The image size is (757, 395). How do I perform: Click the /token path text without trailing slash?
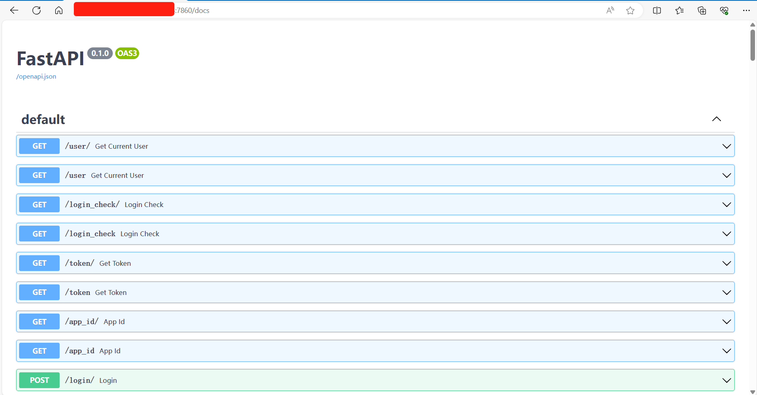pyautogui.click(x=77, y=293)
